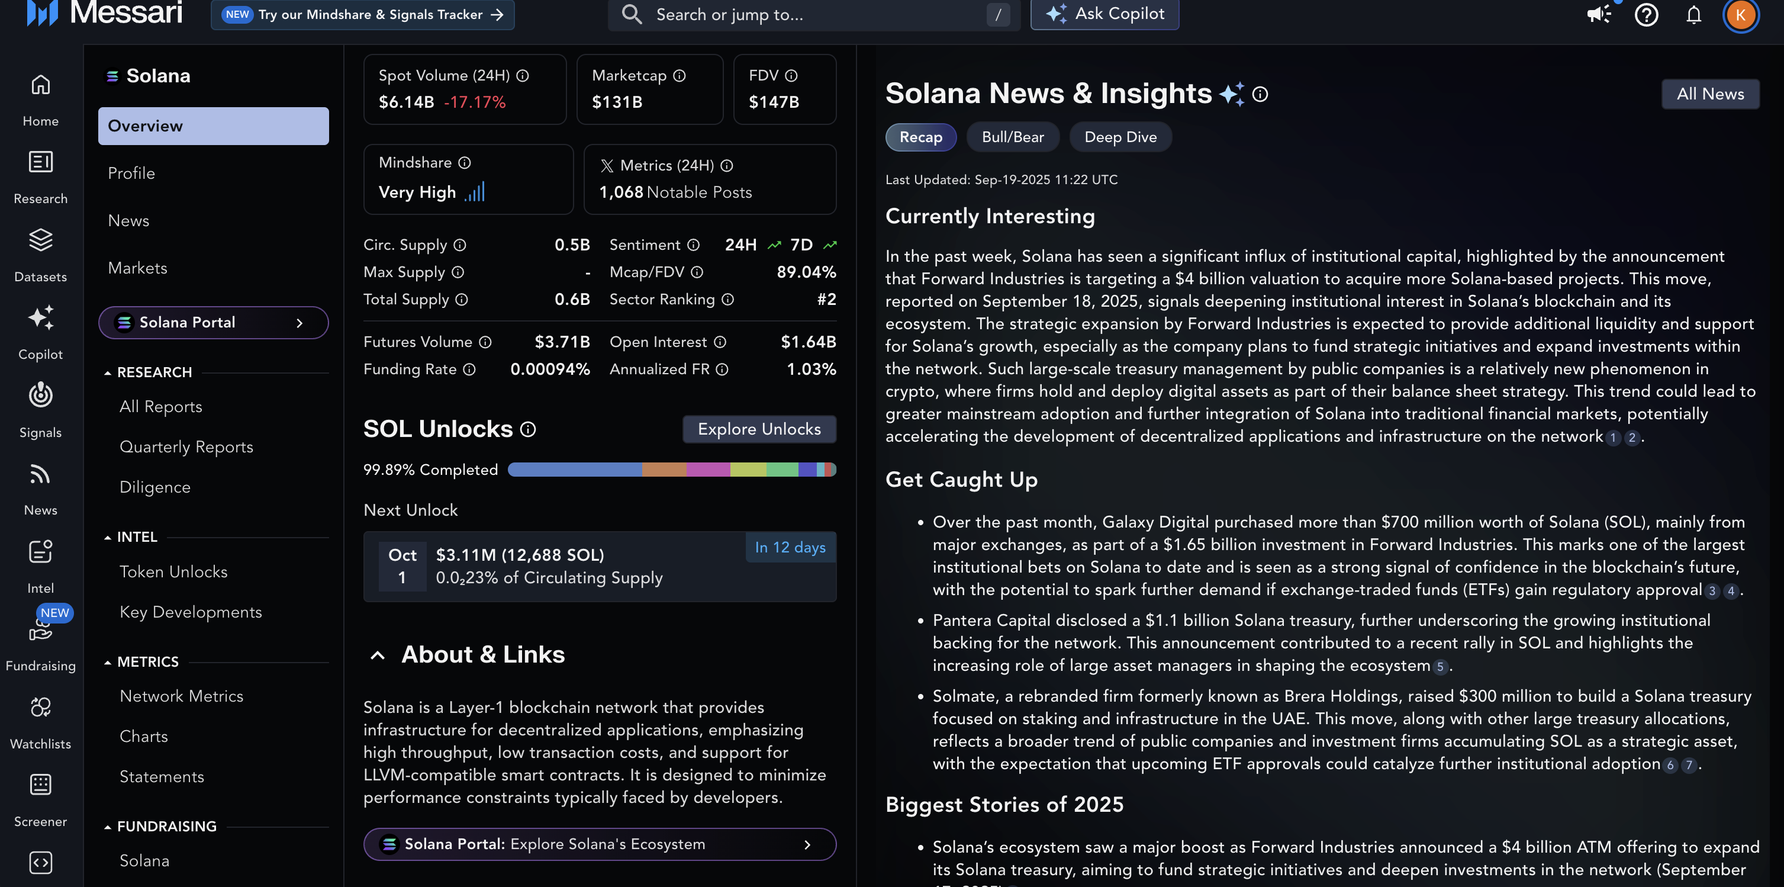Open Network Metrics link
The image size is (1784, 887).
(x=182, y=696)
